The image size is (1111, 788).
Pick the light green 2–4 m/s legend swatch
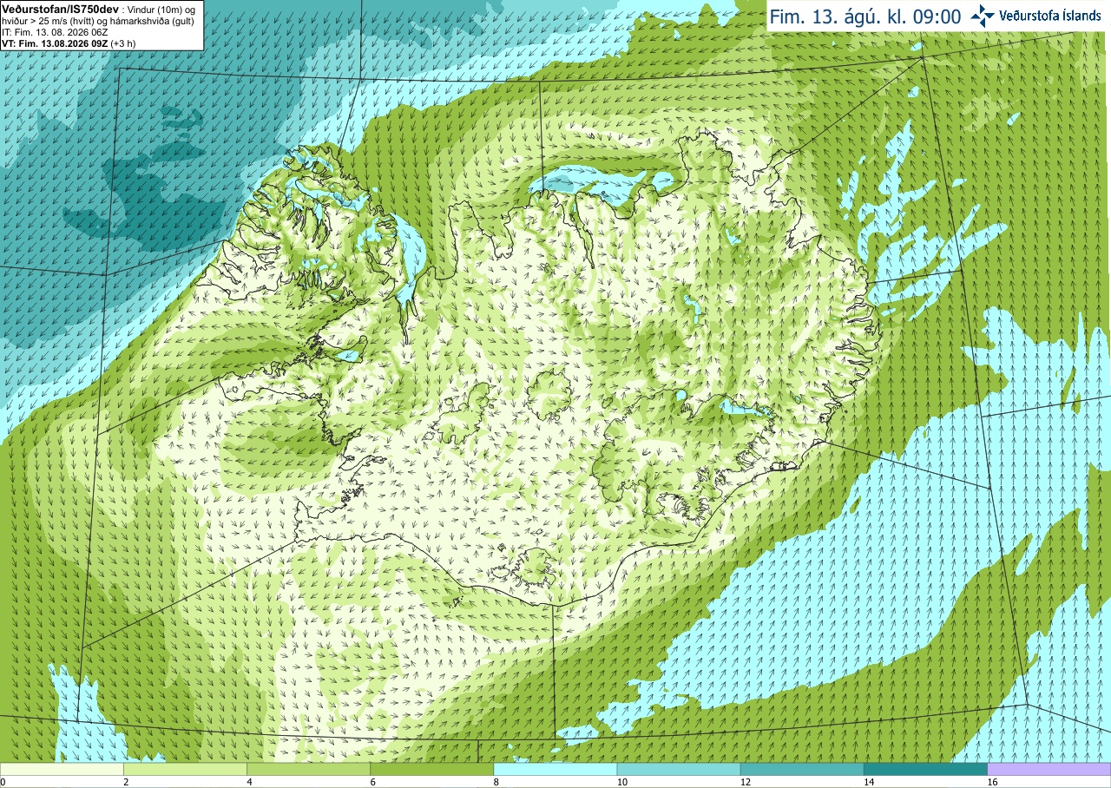point(185,769)
